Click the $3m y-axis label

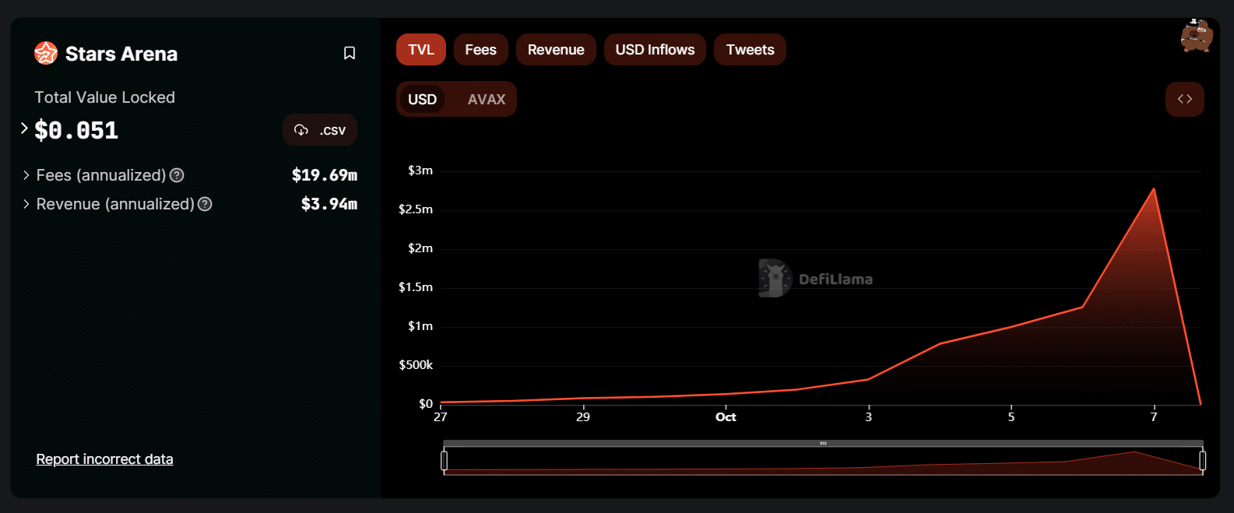(420, 170)
